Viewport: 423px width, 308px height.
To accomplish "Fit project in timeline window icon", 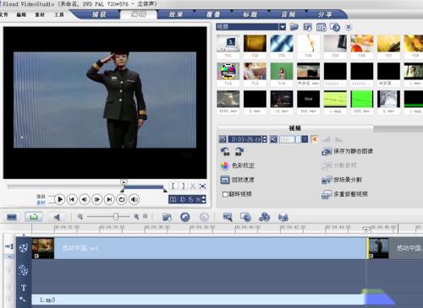I will (x=146, y=216).
